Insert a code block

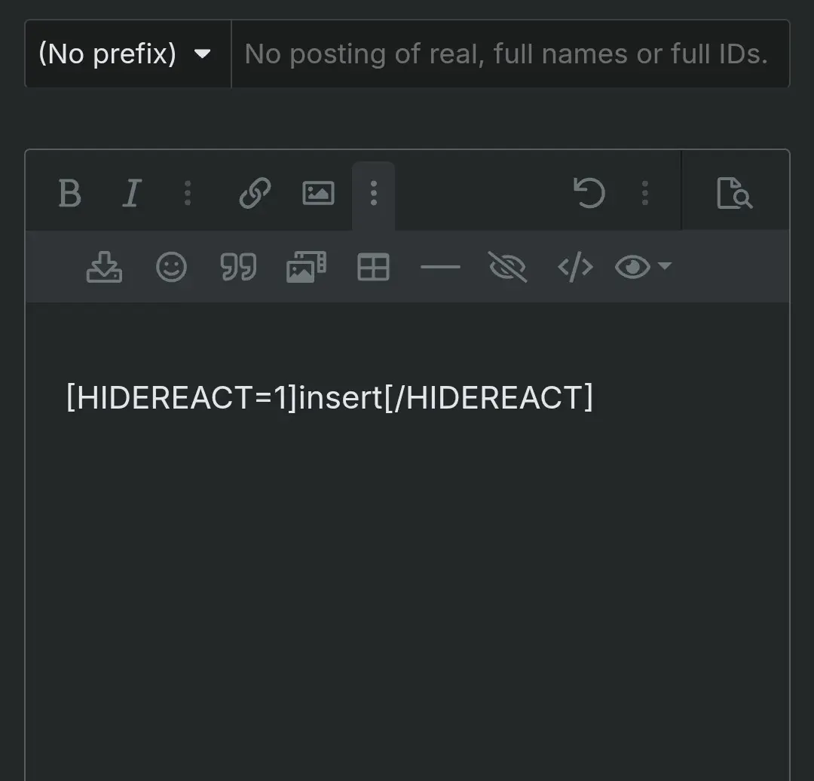tap(575, 267)
